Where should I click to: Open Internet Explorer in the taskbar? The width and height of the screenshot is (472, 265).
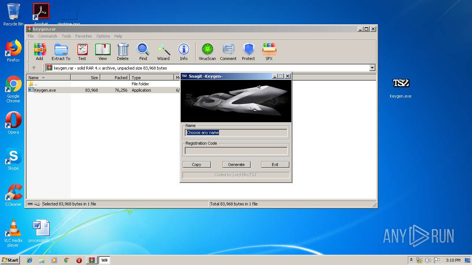coord(29,260)
